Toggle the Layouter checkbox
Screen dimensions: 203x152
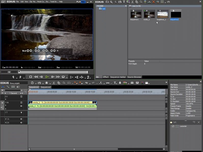coord(173,126)
